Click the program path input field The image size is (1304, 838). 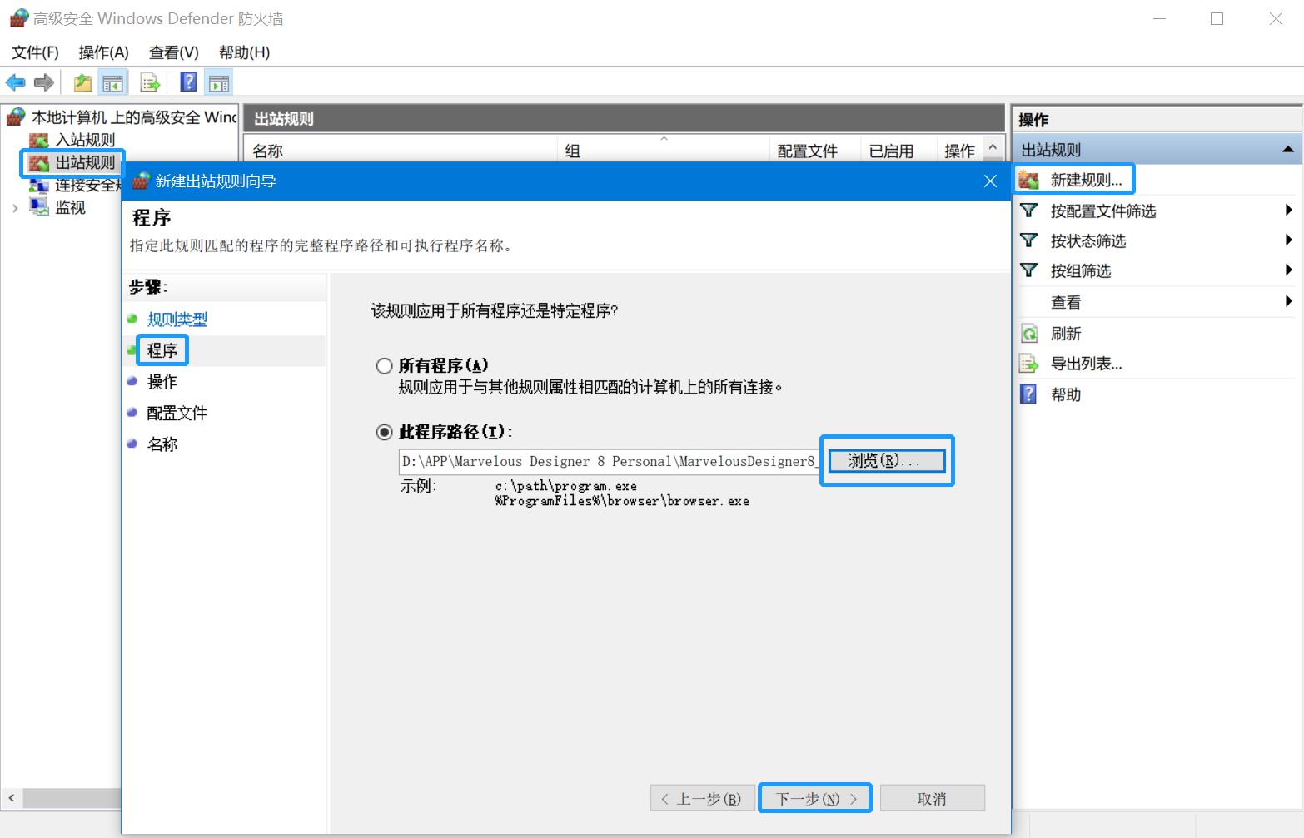[x=609, y=461]
